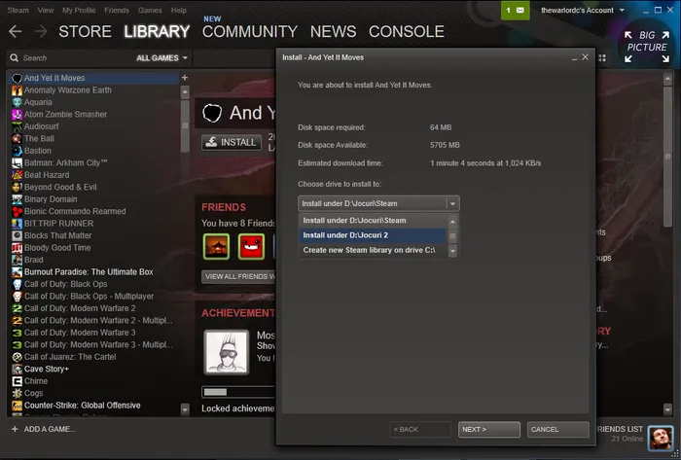Click the drive list scroll-up arrow

click(x=452, y=222)
